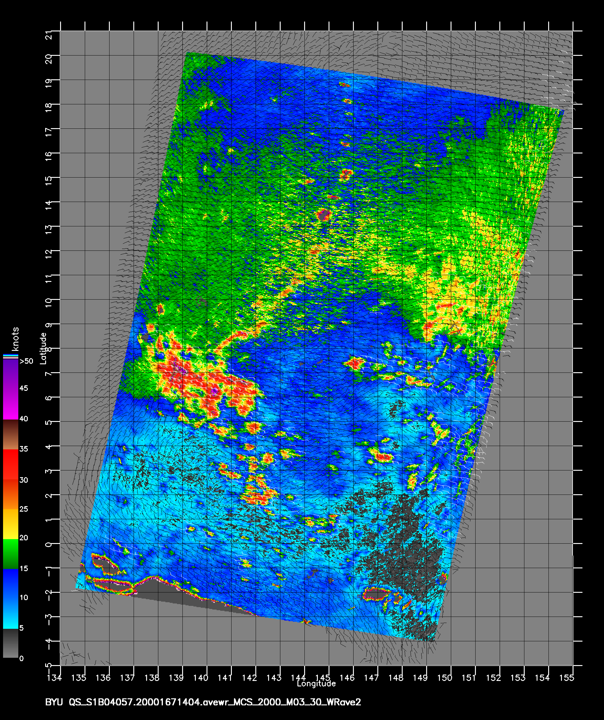Click the yellow segment of the colorbar
This screenshot has height=720, width=604.
click(11, 524)
